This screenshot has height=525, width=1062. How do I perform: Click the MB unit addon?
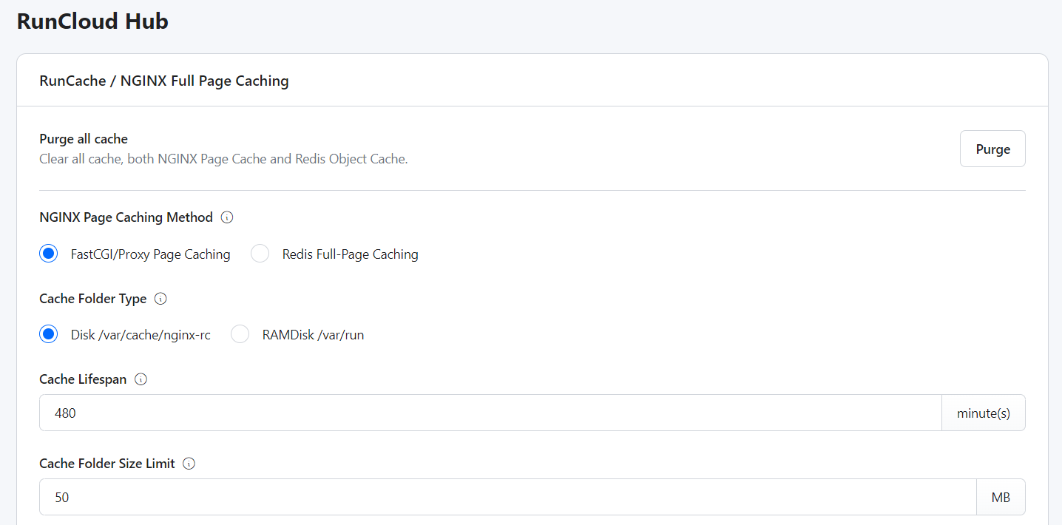pos(1001,497)
